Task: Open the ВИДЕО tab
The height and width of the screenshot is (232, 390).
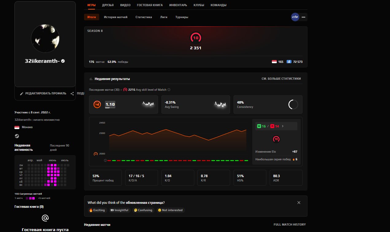Action: pos(125,5)
